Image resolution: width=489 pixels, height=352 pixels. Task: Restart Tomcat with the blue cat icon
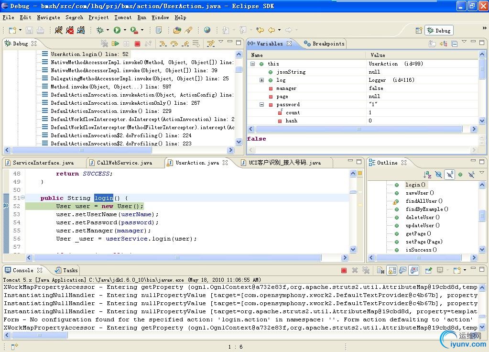coord(81,30)
